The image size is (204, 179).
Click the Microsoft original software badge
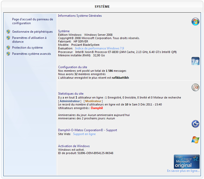click(x=186, y=162)
